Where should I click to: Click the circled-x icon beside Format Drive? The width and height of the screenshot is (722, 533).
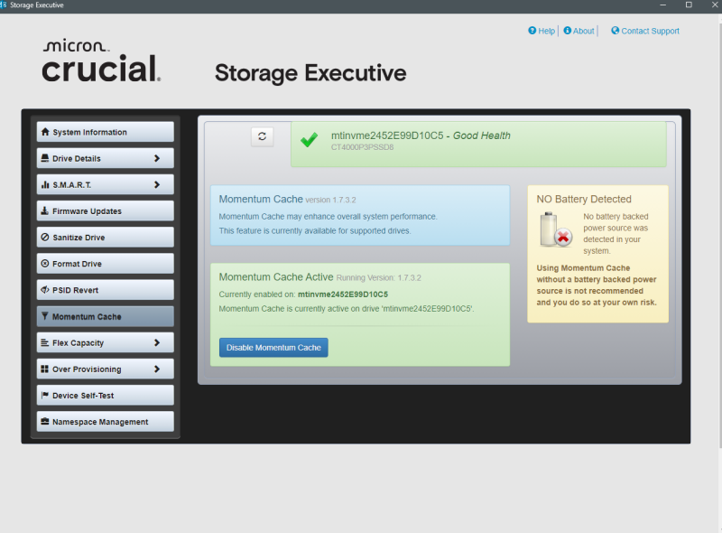(x=45, y=263)
